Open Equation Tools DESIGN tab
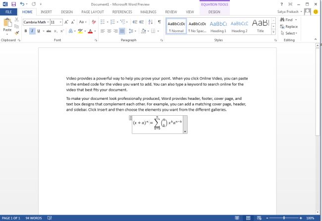The height and width of the screenshot is (221, 322). click(214, 12)
